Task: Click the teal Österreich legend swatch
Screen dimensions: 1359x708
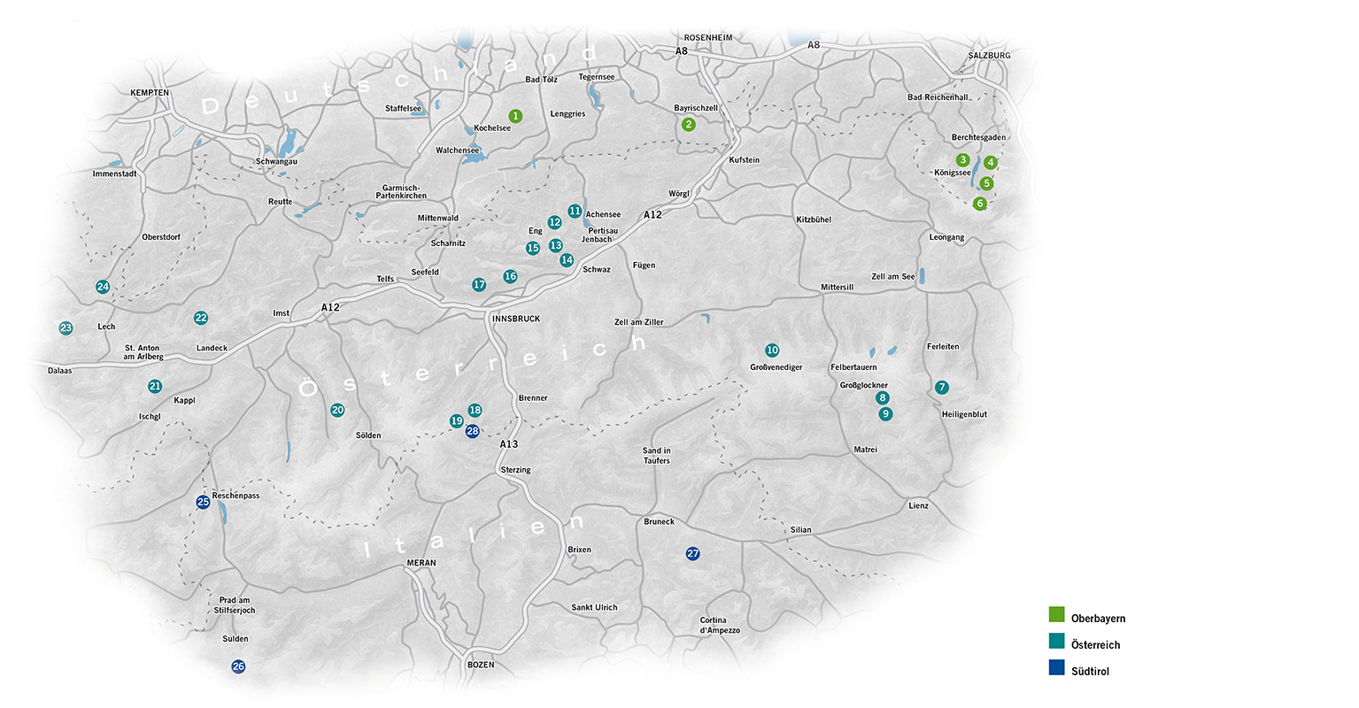Action: pyautogui.click(x=1056, y=642)
